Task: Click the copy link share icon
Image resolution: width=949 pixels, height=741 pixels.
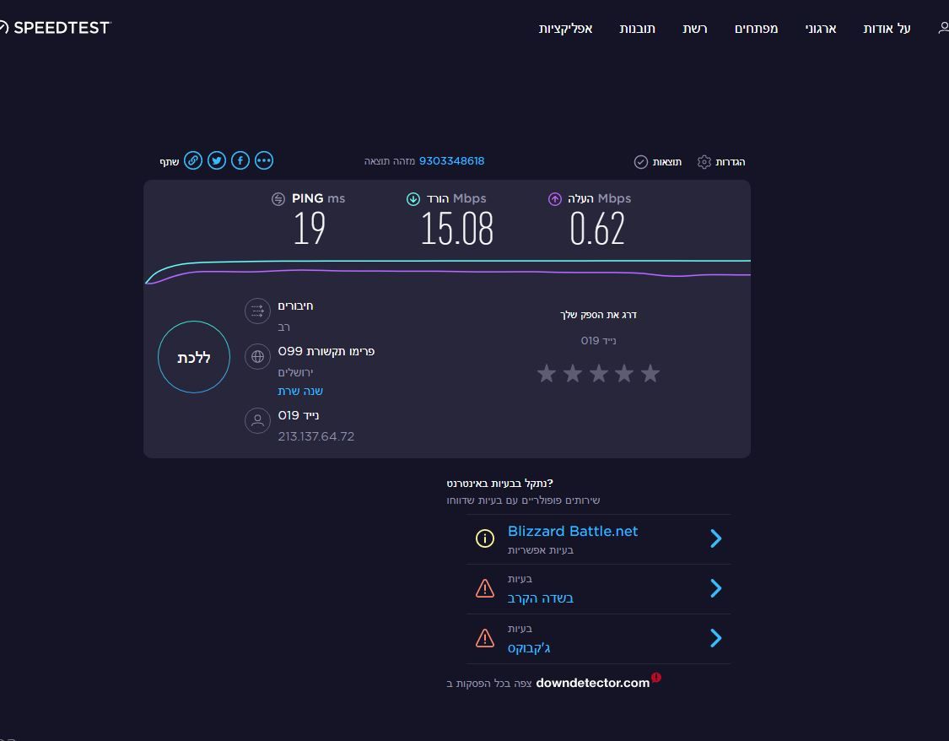Action: click(x=193, y=160)
